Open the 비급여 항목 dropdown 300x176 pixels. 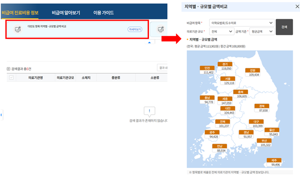click(242, 23)
